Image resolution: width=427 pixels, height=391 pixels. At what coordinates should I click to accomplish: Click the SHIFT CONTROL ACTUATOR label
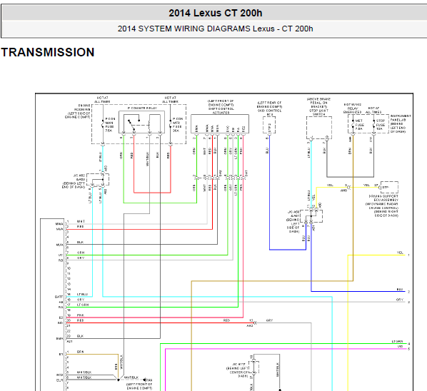(x=221, y=111)
